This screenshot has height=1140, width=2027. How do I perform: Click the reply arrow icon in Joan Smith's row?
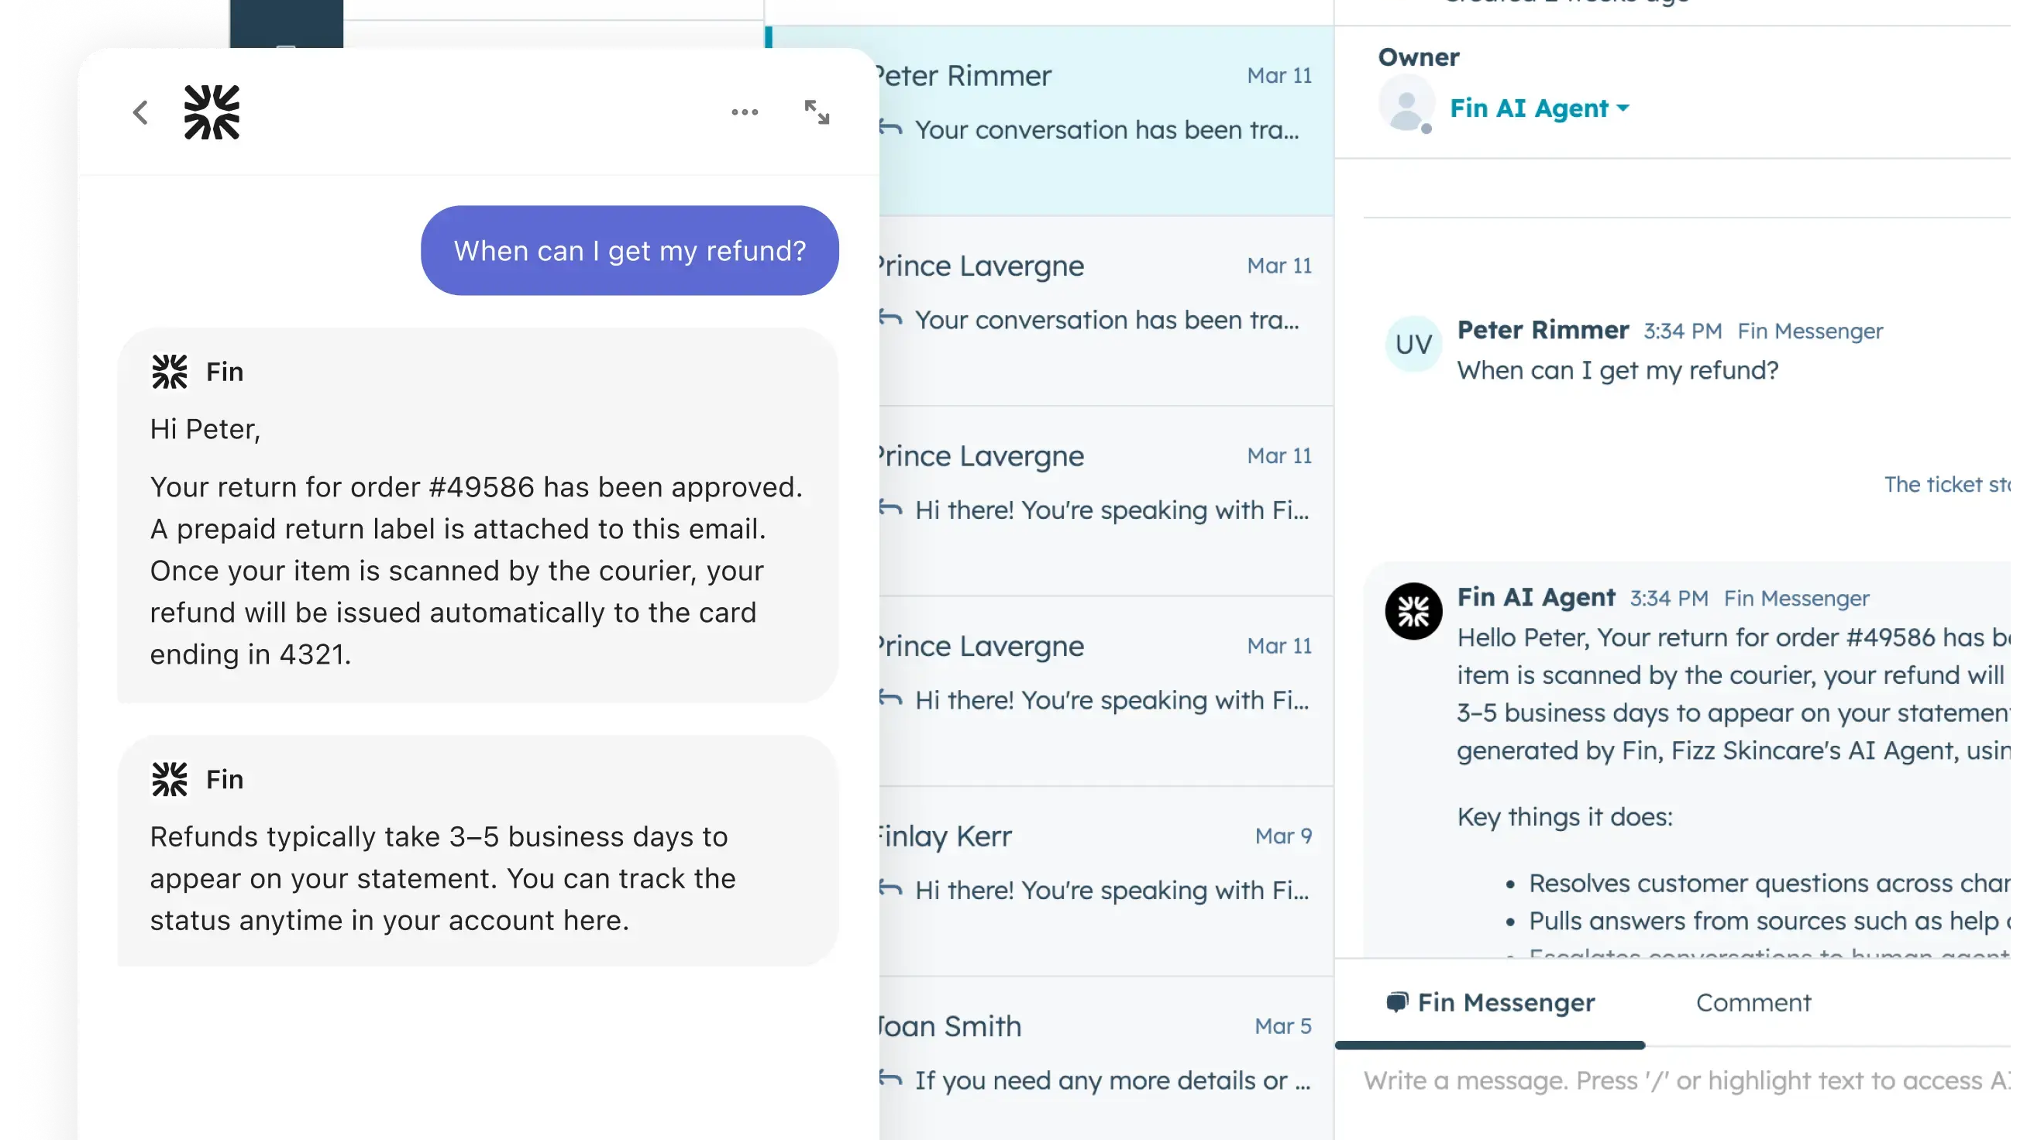click(891, 1079)
